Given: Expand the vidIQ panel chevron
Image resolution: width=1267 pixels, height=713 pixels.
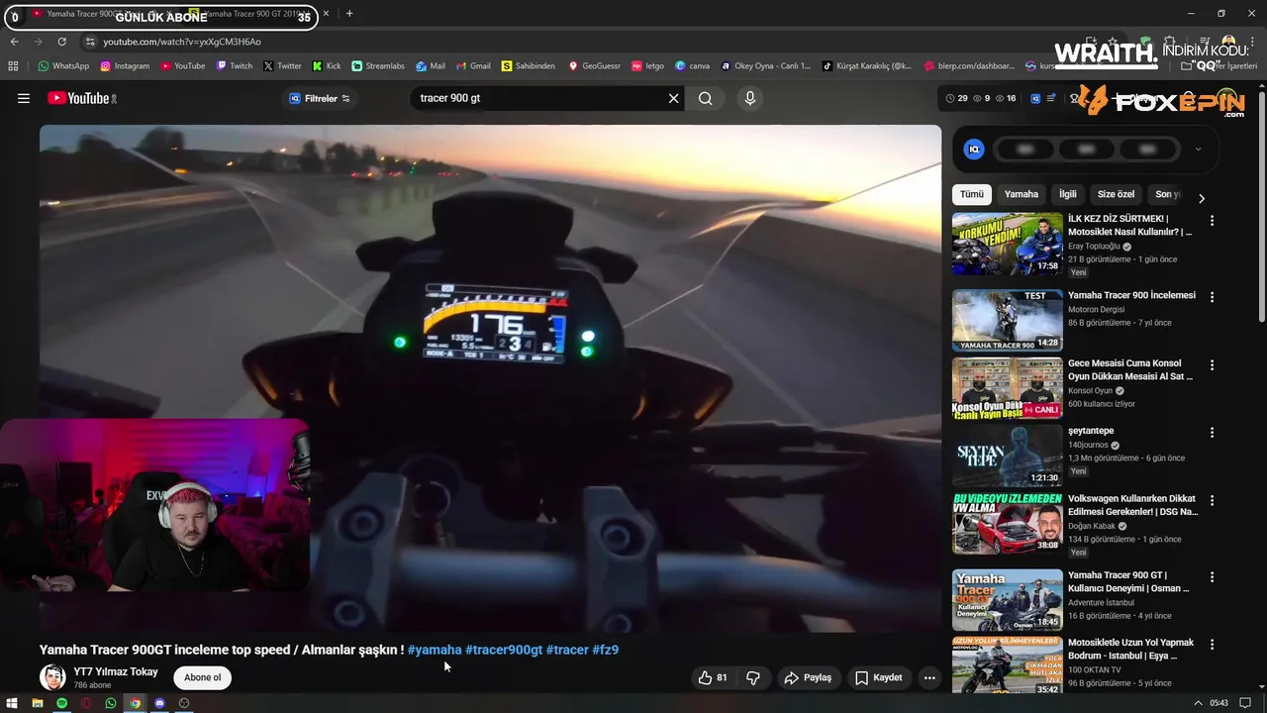Looking at the screenshot, I should (1198, 150).
